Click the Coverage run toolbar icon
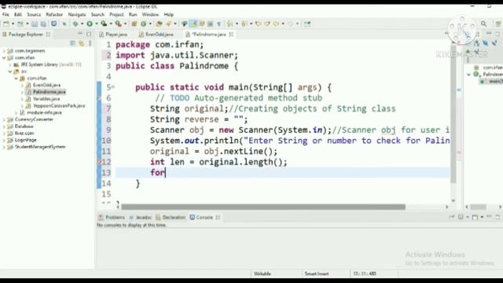The width and height of the screenshot is (503, 283). coord(104,24)
